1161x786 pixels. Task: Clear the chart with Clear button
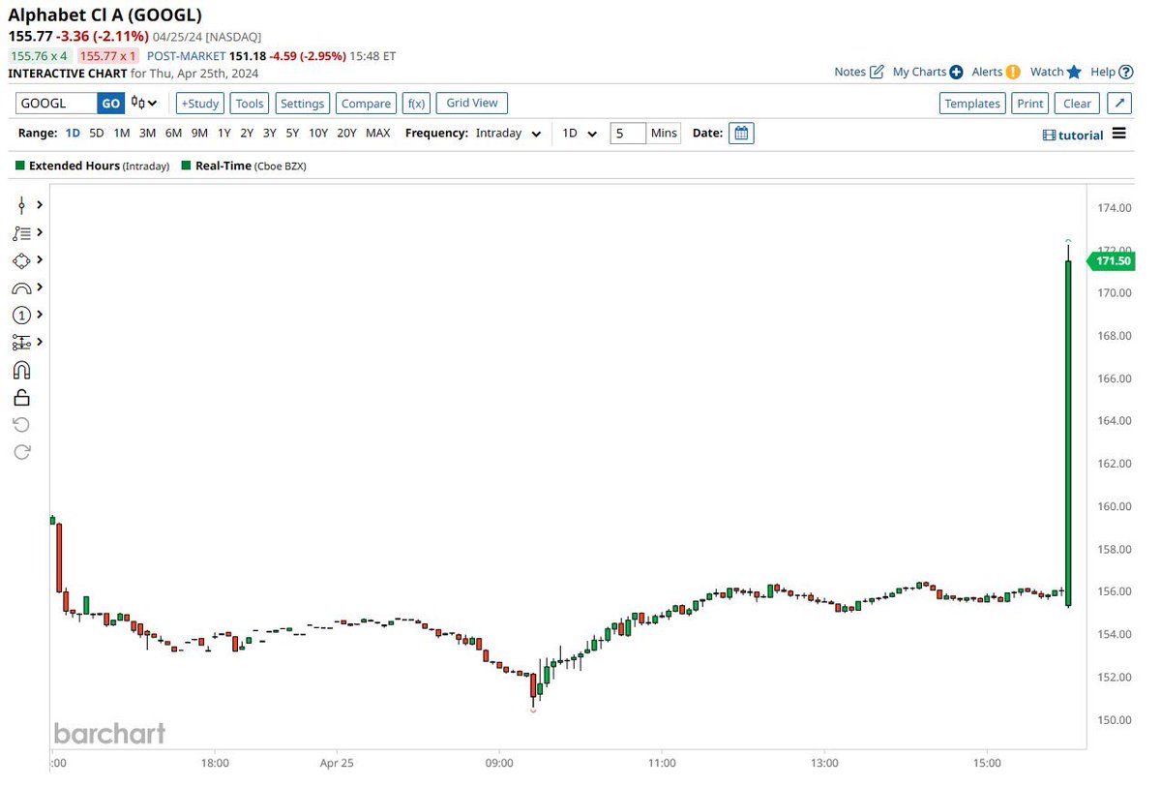click(1077, 104)
